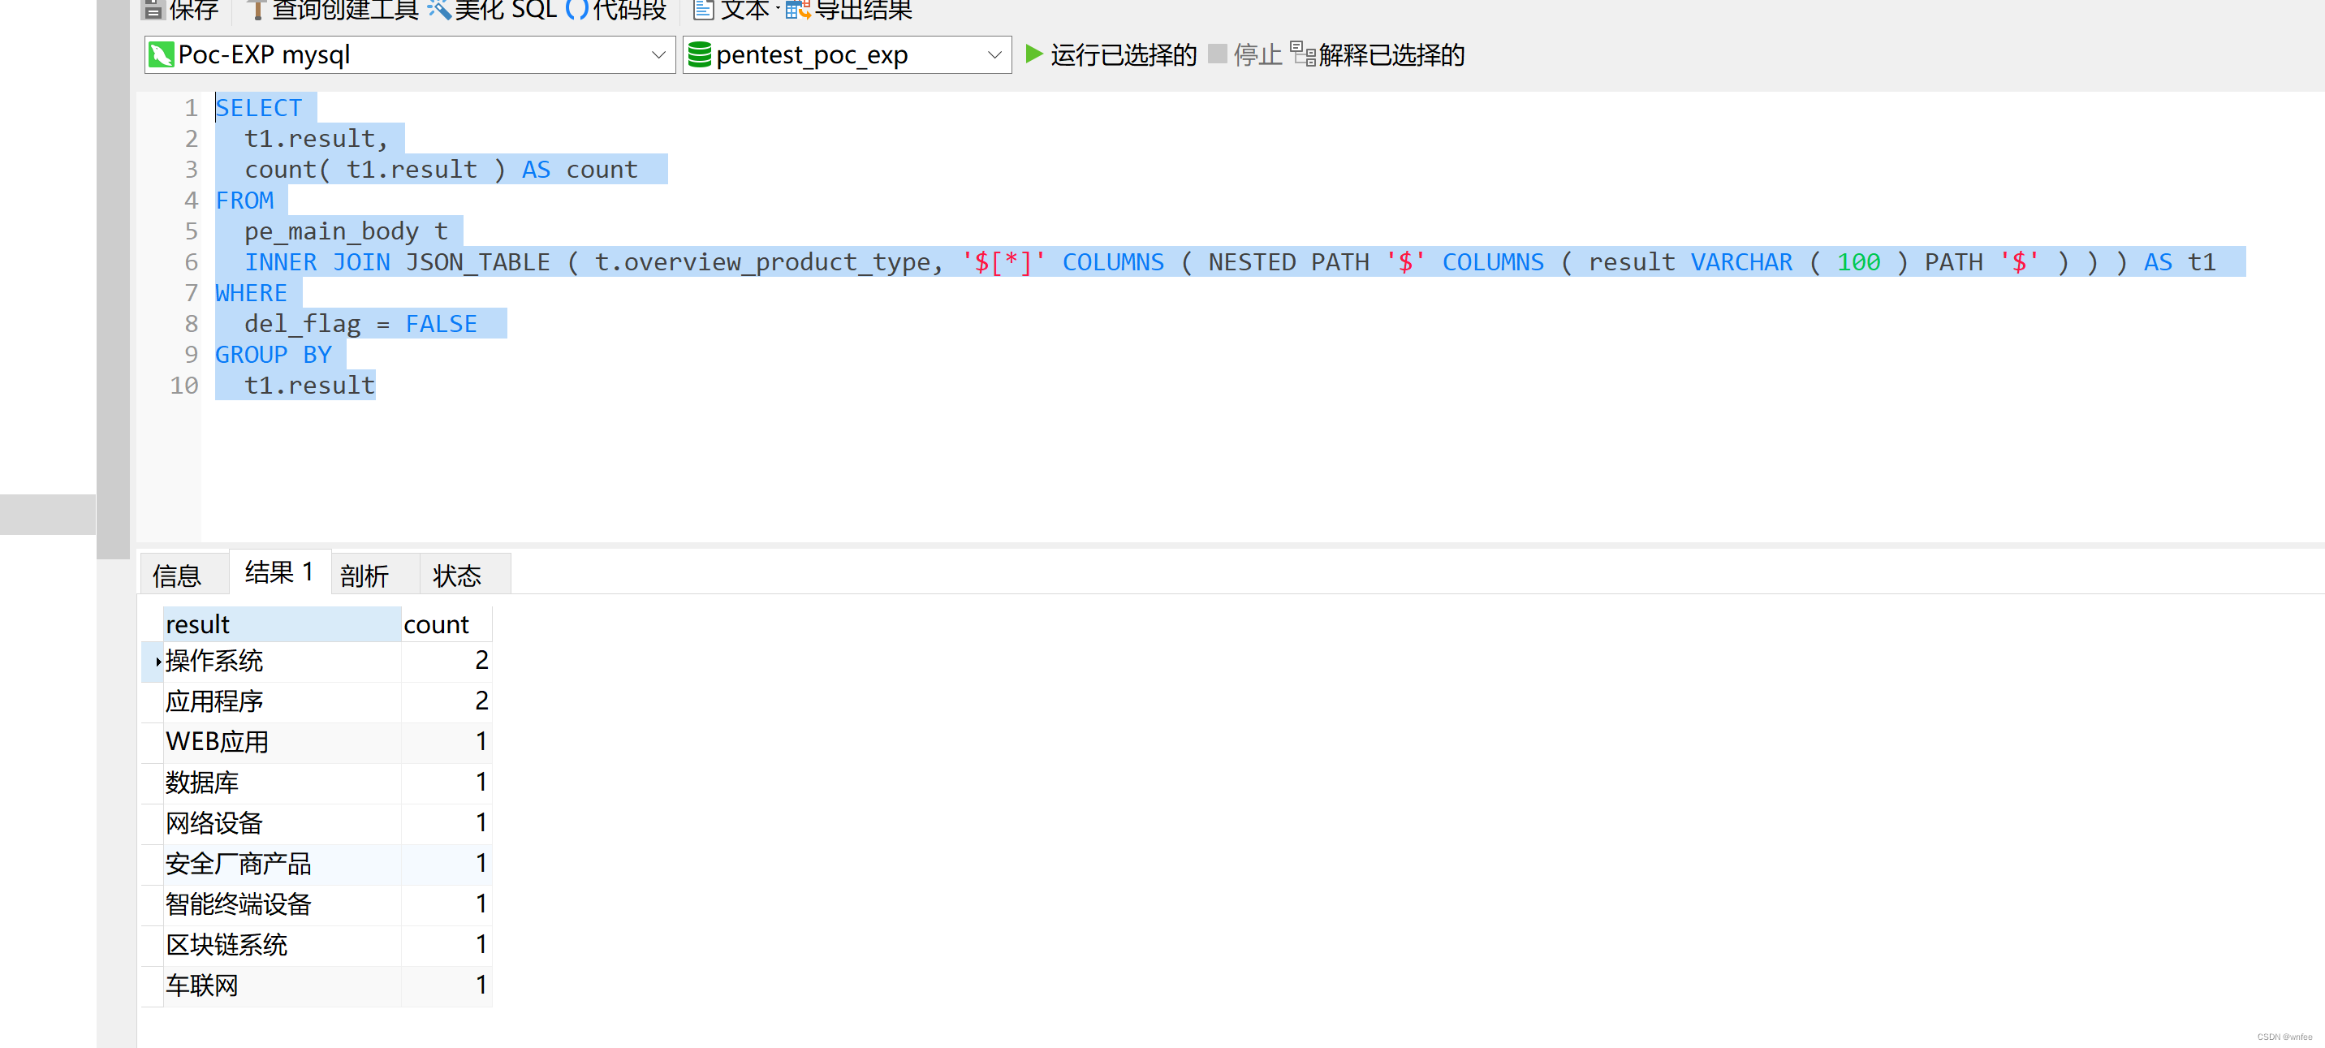The height and width of the screenshot is (1048, 2325).
Task: Click the Beautify SQL (美化 SQL) wand icon
Action: 438,10
